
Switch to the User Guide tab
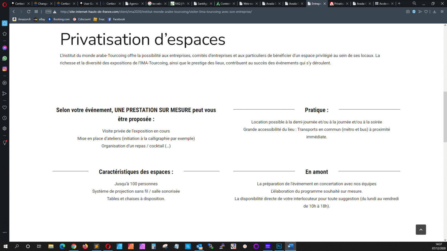[x=88, y=4]
